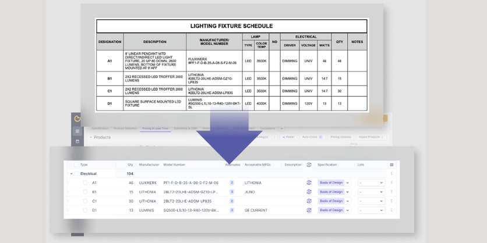Viewport: 487px width, 243px height.
Task: Click the sync icon in C1 row
Action: tap(309, 201)
